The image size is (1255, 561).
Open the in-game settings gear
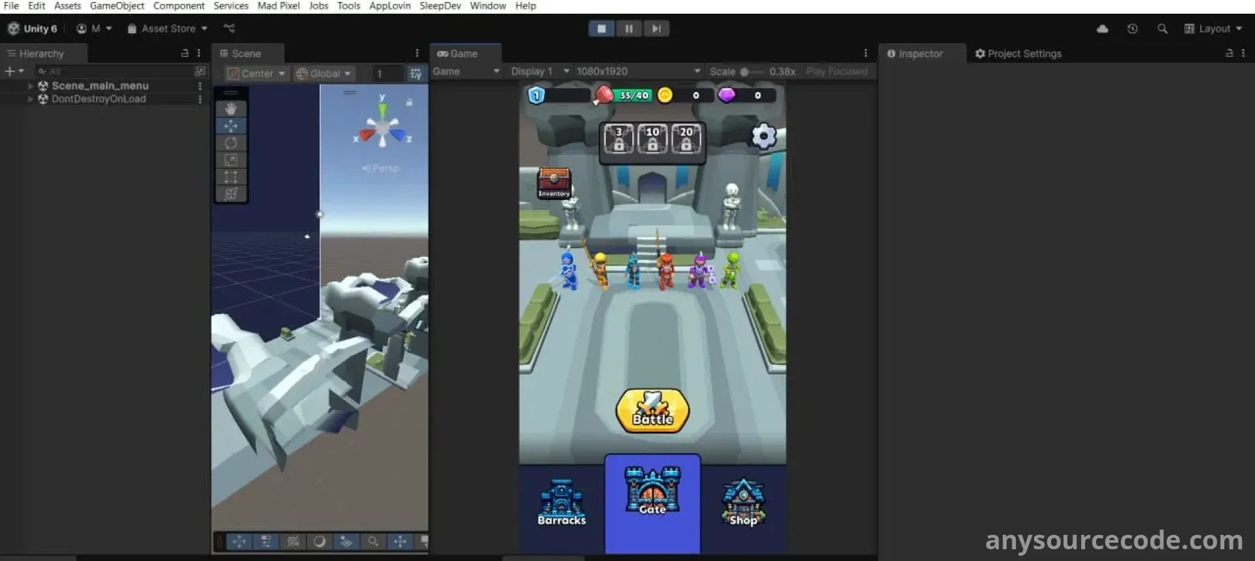(763, 137)
